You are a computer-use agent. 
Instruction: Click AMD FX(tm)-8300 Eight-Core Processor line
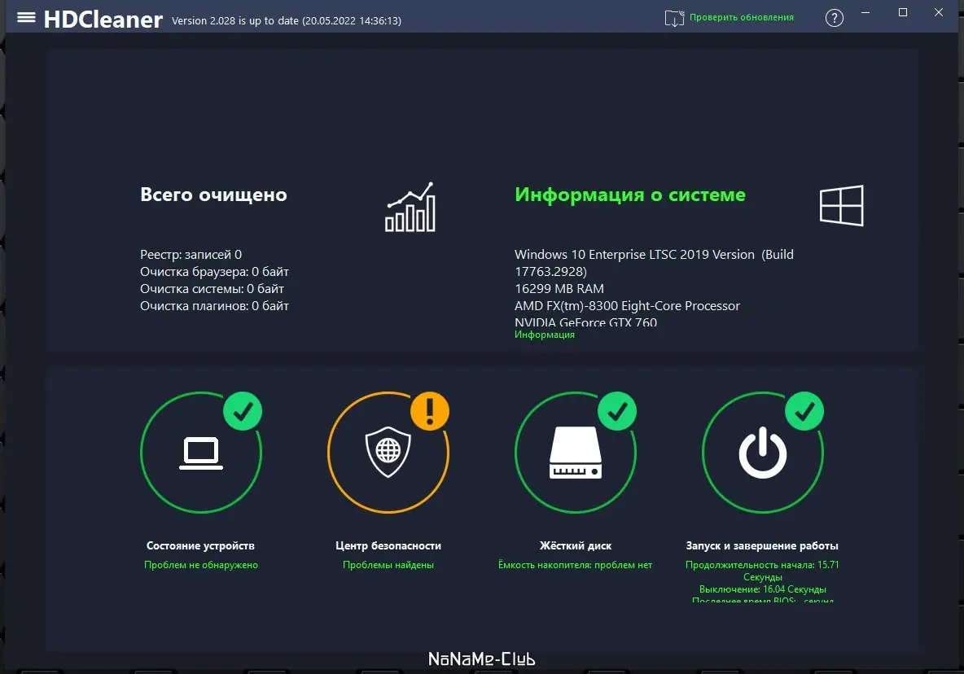627,306
